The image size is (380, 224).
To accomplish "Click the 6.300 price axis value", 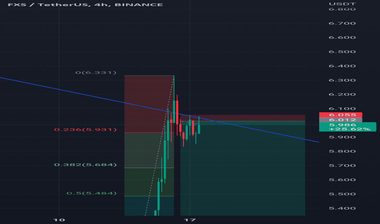I will point(342,80).
